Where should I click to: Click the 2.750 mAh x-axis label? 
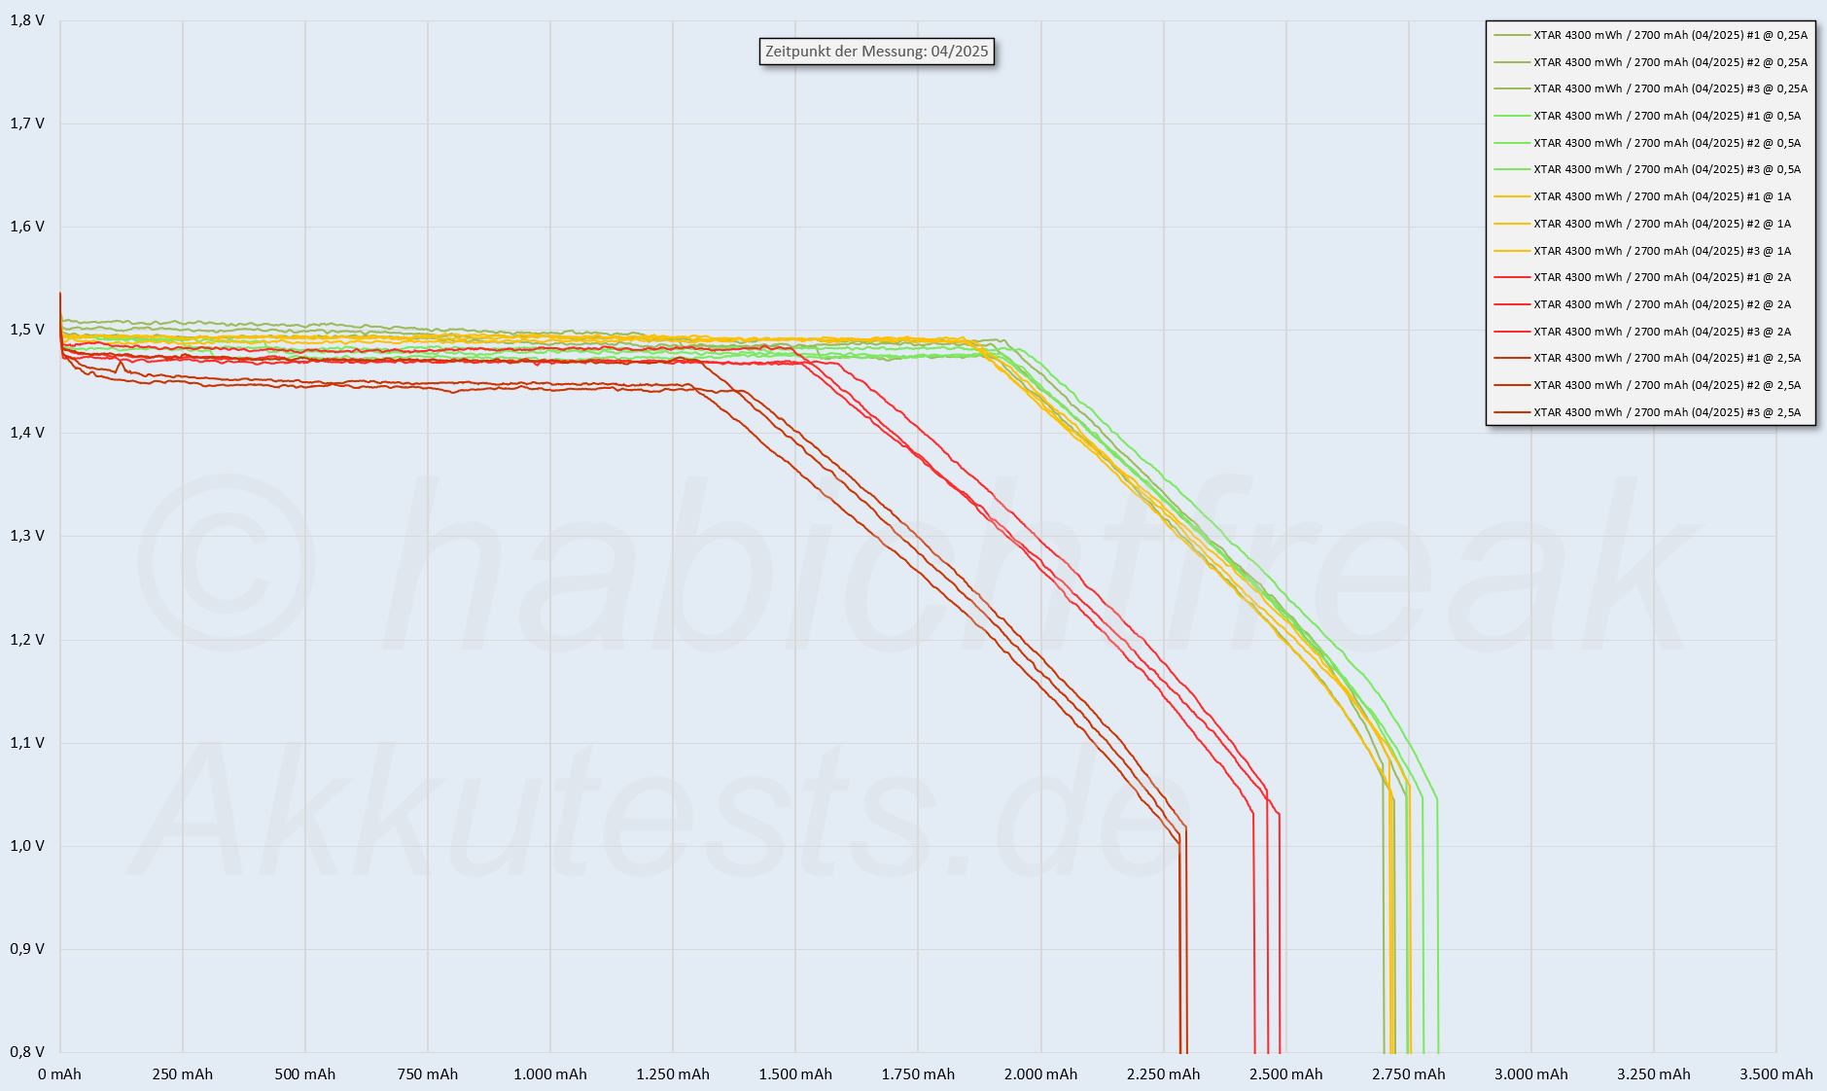[x=1409, y=1074]
